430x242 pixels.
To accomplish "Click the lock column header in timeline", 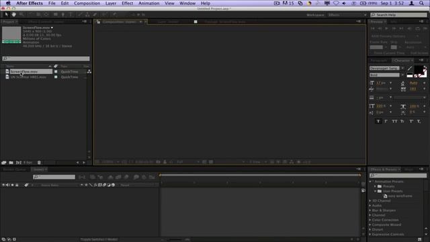I will pyautogui.click(x=17, y=186).
